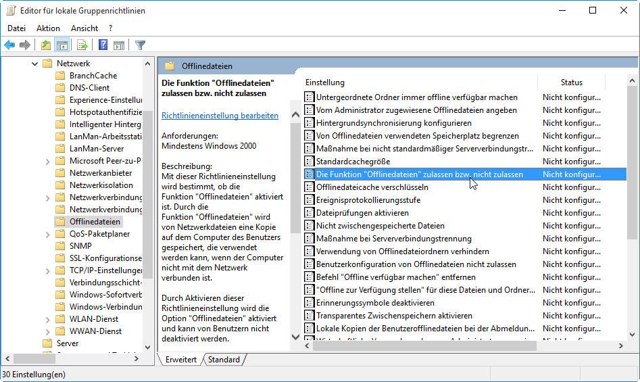Viewport: 640px width, 382px height.
Task: Click the folder icon beside BranchCache
Action: coord(60,76)
